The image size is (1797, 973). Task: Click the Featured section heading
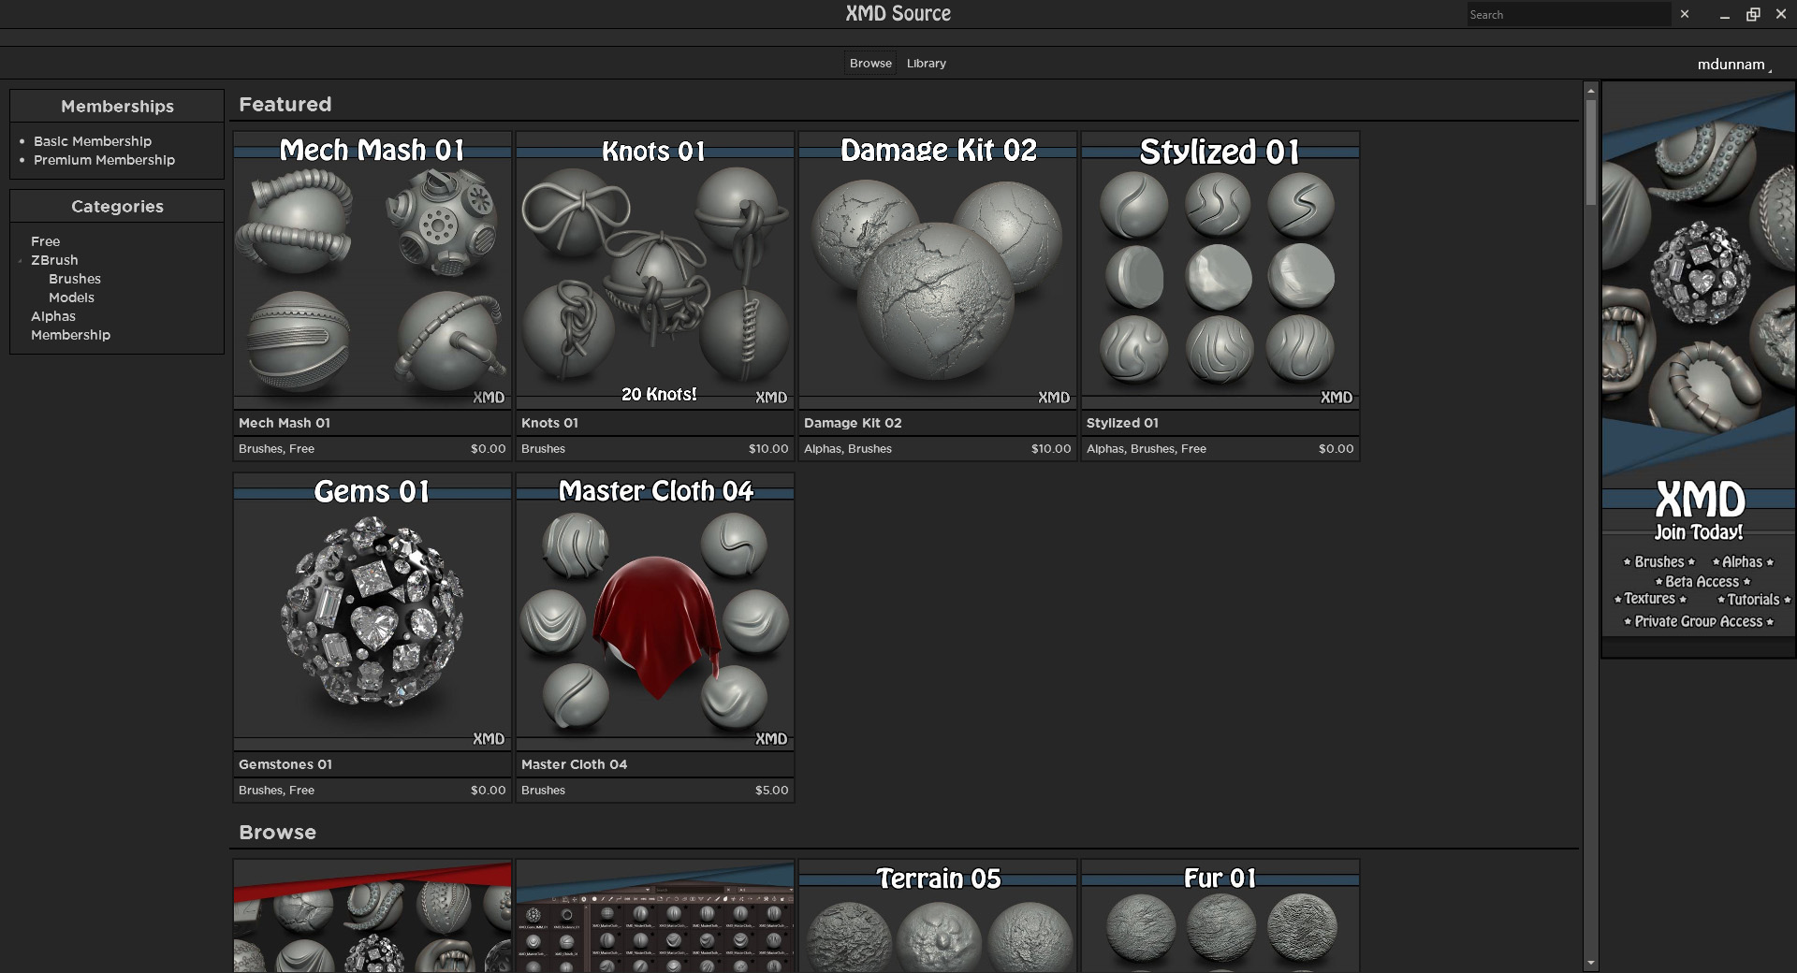coord(285,105)
